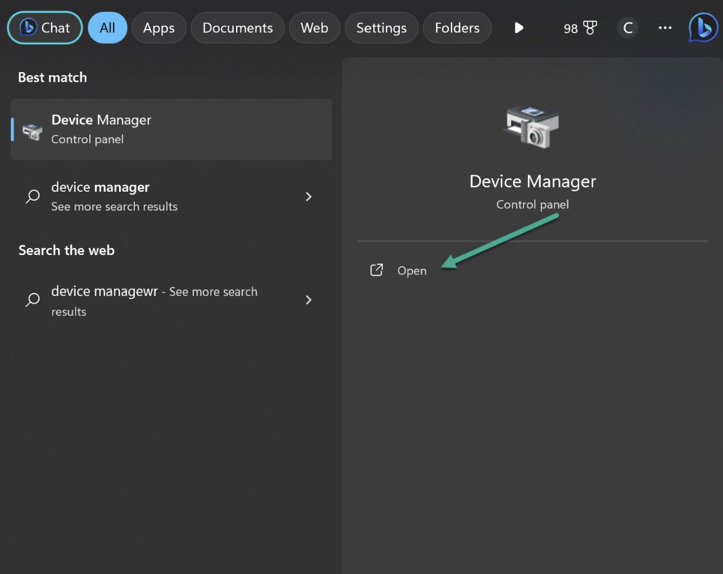Switch to the Documents filter tab
This screenshot has height=574, width=723.
point(238,28)
